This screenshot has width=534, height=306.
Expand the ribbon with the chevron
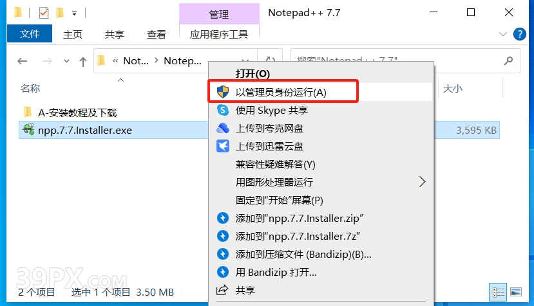[502, 34]
